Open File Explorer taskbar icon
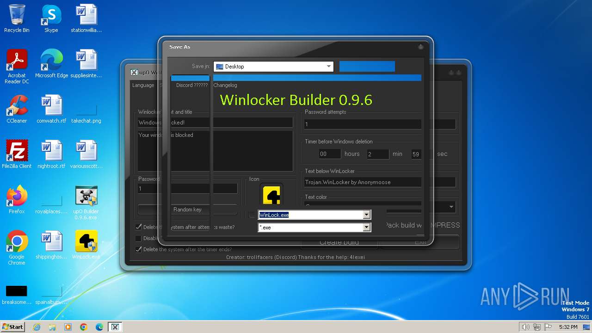The width and height of the screenshot is (592, 333). point(52,327)
